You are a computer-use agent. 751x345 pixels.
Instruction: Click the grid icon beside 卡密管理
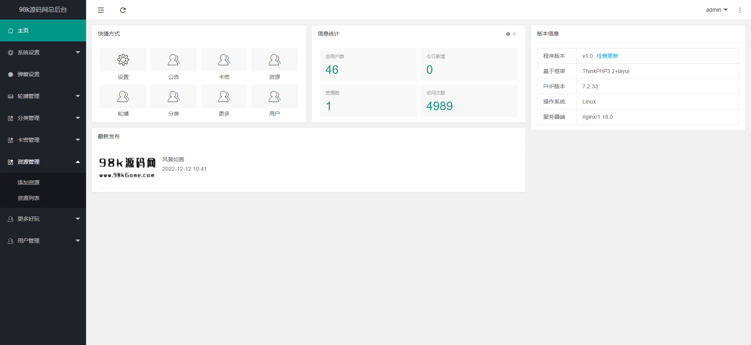pyautogui.click(x=11, y=140)
